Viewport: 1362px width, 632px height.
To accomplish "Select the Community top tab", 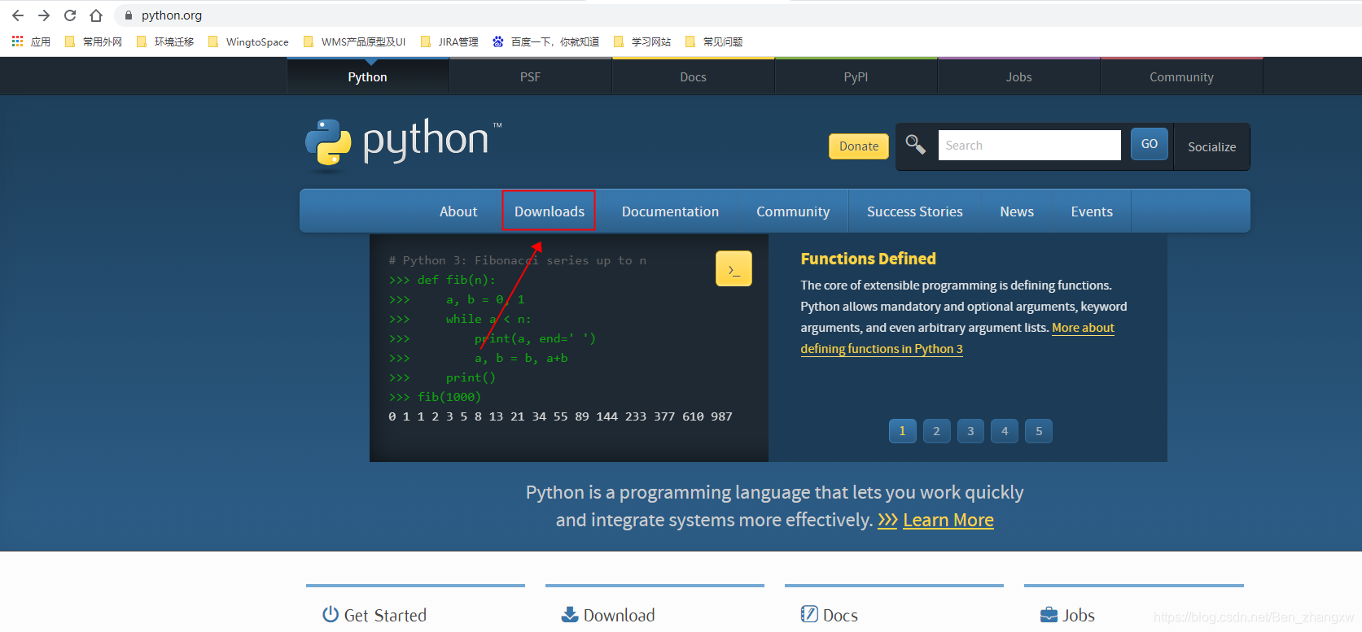I will point(1182,76).
